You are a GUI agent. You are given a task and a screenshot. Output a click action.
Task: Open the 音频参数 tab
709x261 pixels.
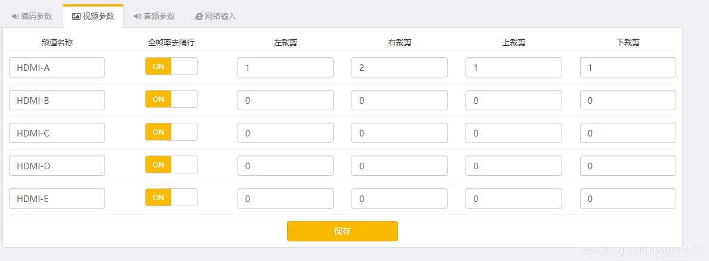point(154,16)
